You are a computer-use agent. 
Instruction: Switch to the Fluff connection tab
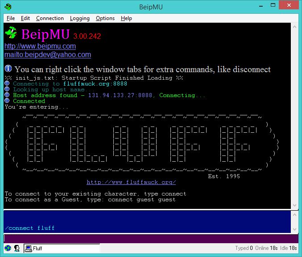click(x=62, y=249)
